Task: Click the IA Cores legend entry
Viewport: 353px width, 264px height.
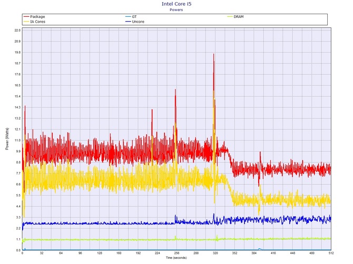Action: 34,22
